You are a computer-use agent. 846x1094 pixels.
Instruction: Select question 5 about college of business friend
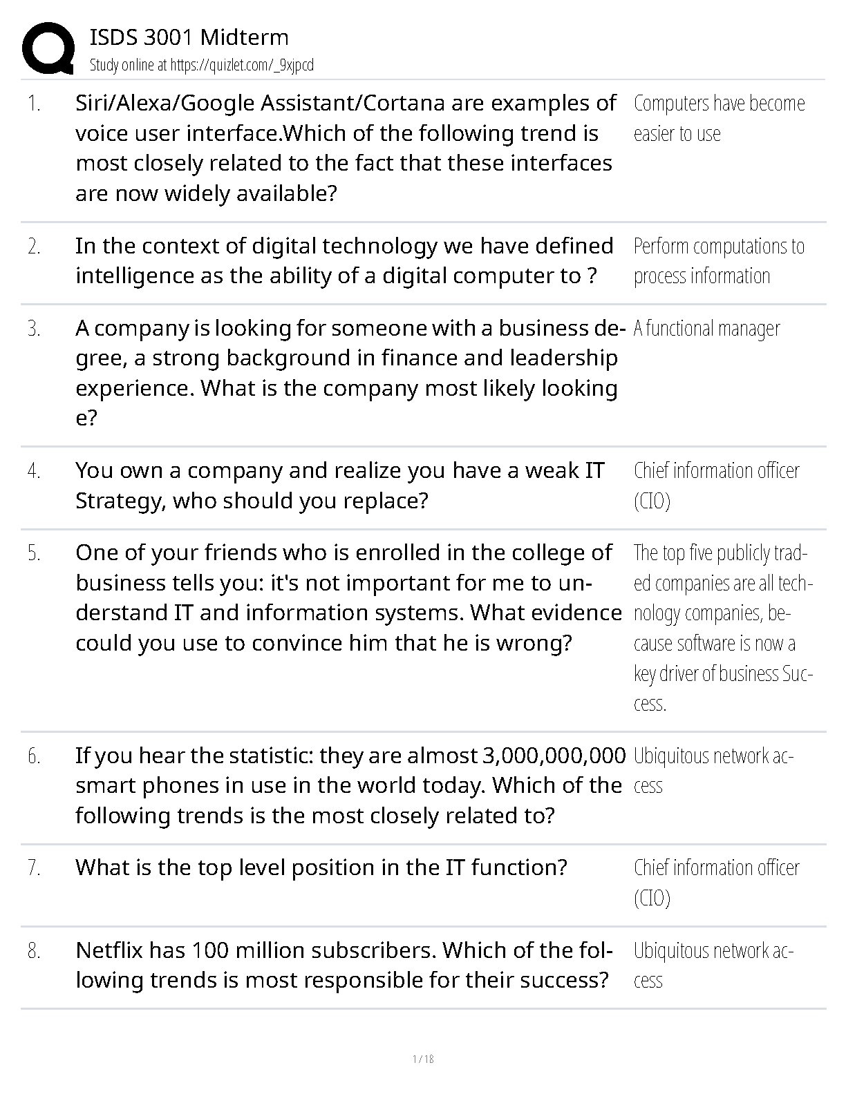(348, 597)
